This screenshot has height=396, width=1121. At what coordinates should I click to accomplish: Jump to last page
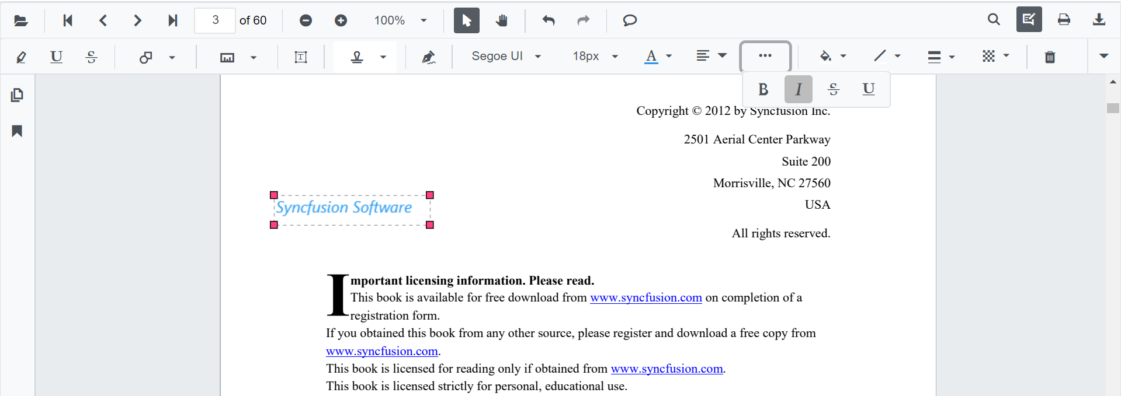click(173, 20)
